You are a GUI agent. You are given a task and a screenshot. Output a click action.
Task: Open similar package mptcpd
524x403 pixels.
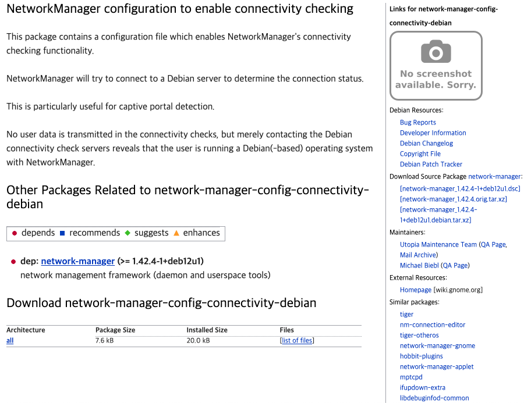coord(411,377)
